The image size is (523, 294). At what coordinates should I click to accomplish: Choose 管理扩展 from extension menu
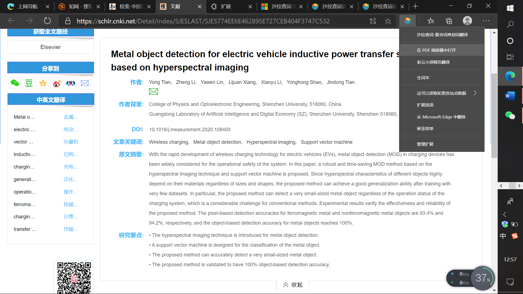pyautogui.click(x=425, y=144)
